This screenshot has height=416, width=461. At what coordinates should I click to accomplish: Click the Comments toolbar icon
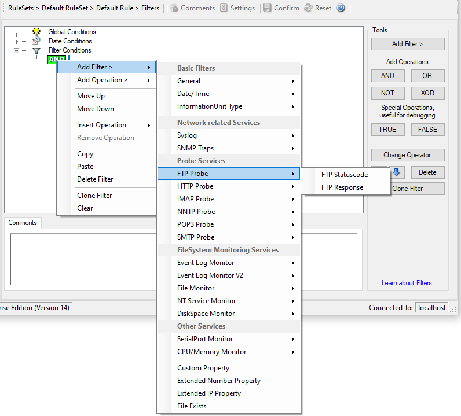174,8
